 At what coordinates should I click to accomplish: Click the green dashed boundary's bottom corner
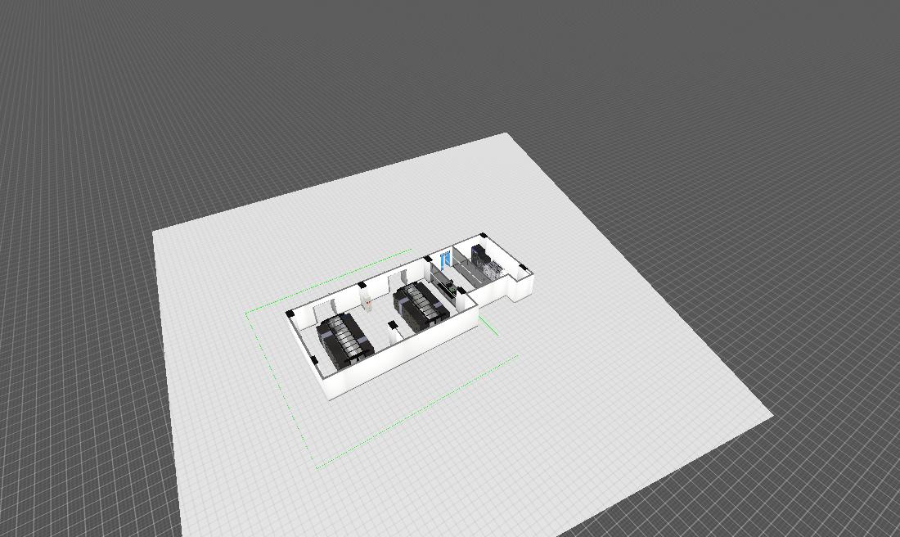pos(317,467)
